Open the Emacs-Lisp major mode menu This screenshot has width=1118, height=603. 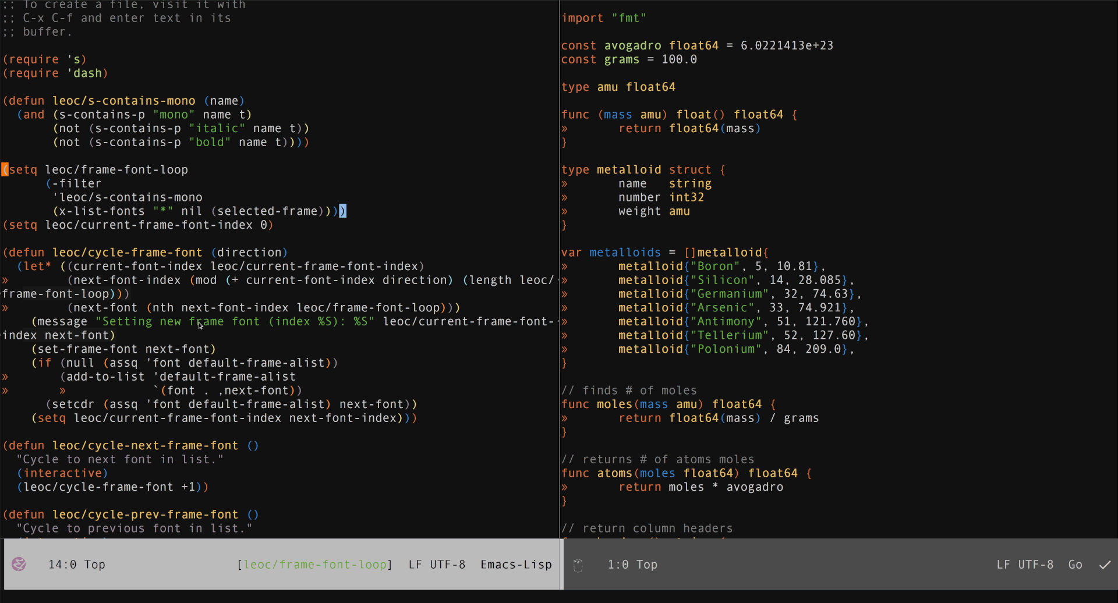click(516, 565)
